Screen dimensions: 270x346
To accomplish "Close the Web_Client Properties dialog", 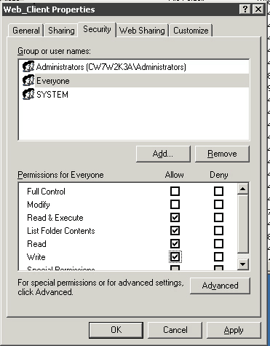I will (x=258, y=9).
